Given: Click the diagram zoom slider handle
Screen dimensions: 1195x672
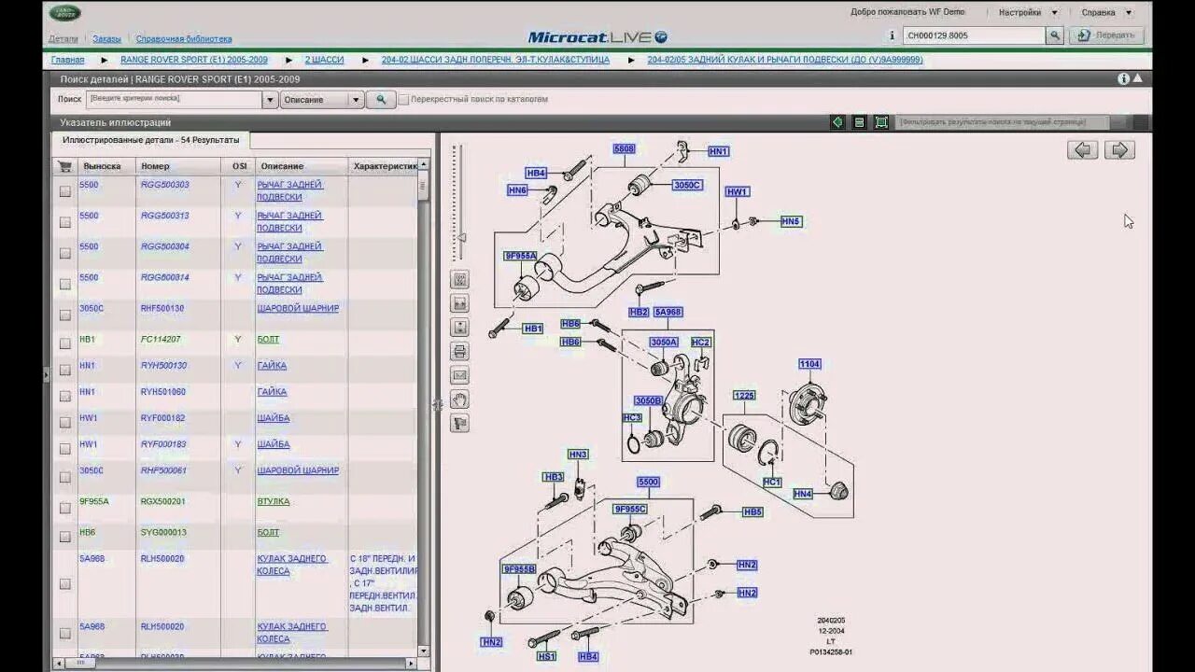Looking at the screenshot, I should pyautogui.click(x=459, y=238).
